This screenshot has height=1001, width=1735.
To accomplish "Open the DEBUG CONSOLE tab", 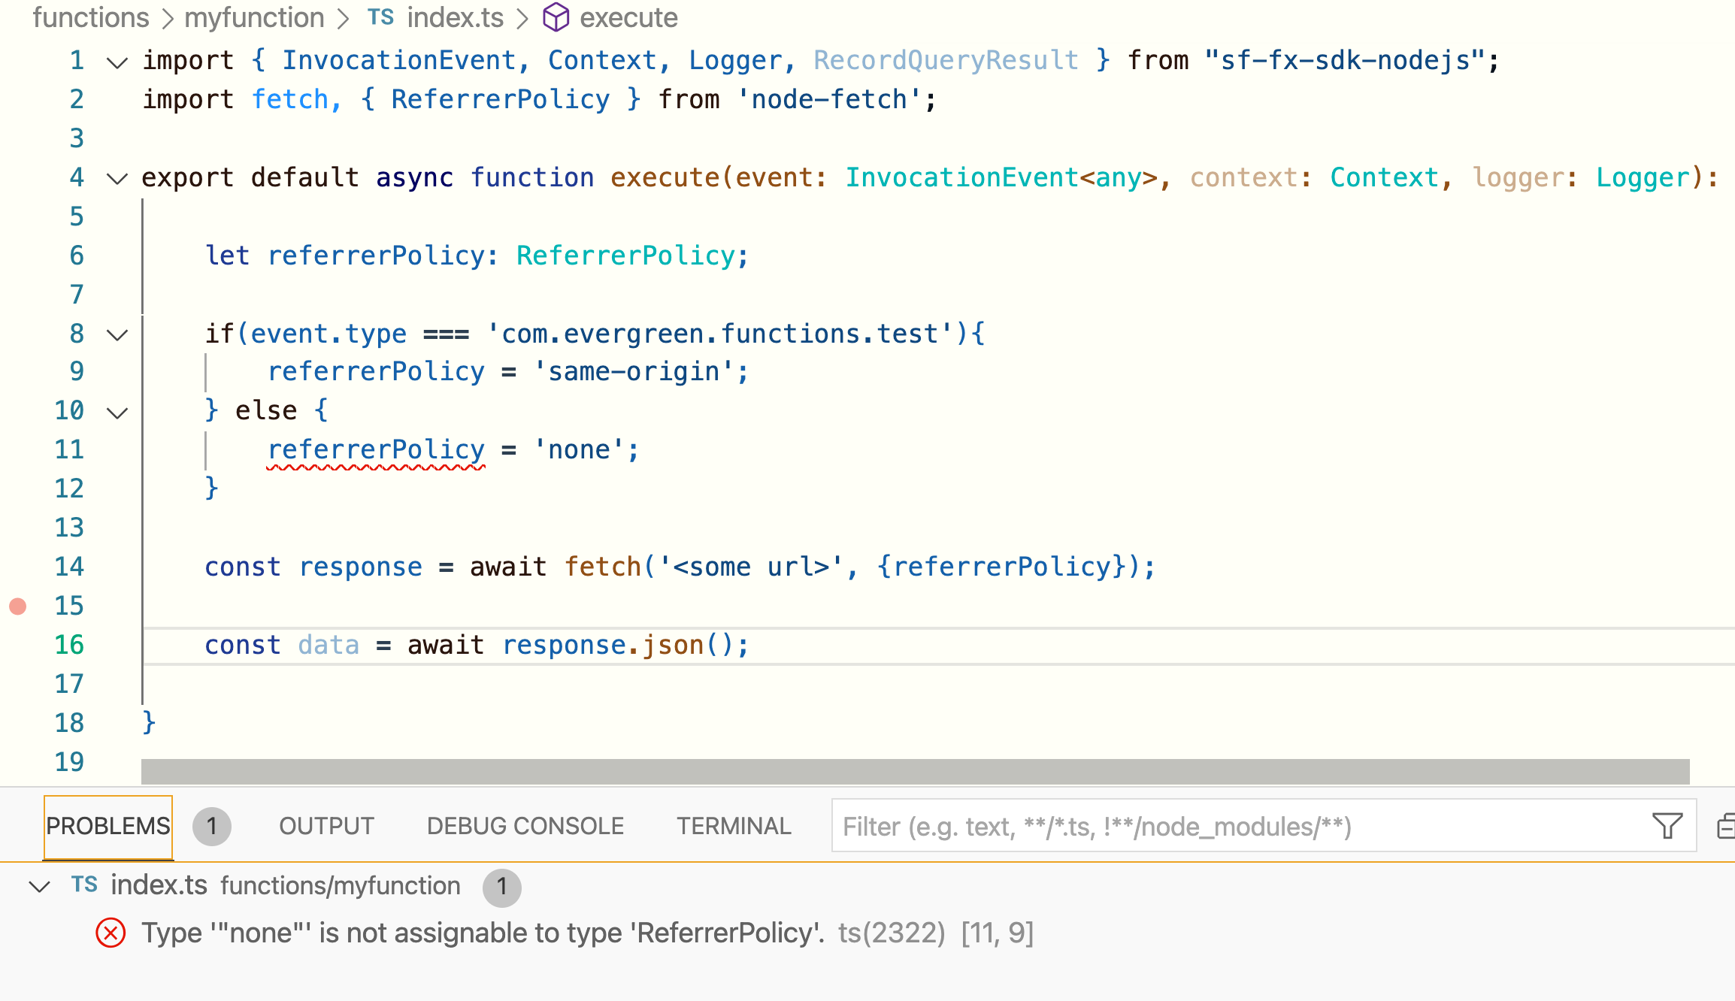I will [524, 825].
